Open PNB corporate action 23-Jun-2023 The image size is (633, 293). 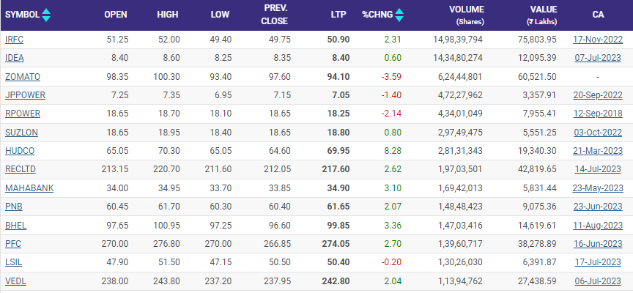[x=598, y=207]
